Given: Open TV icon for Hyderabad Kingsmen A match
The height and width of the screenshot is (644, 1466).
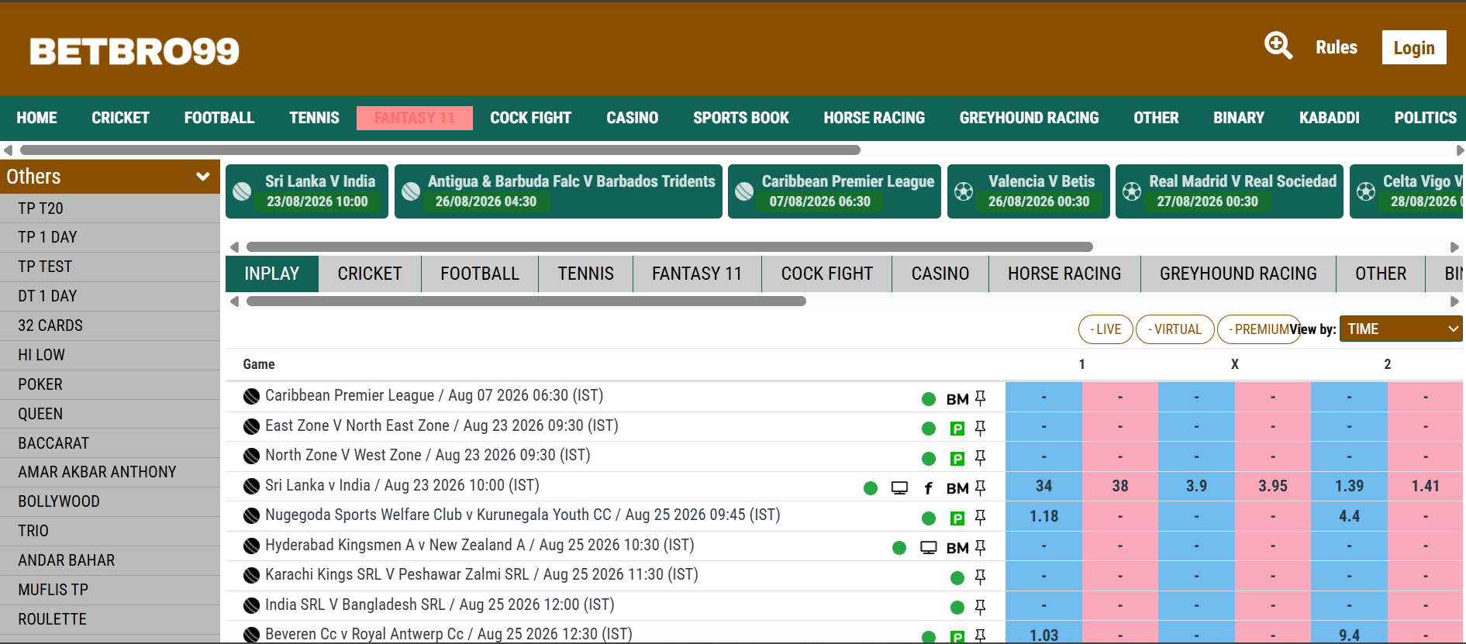Looking at the screenshot, I should click(929, 548).
